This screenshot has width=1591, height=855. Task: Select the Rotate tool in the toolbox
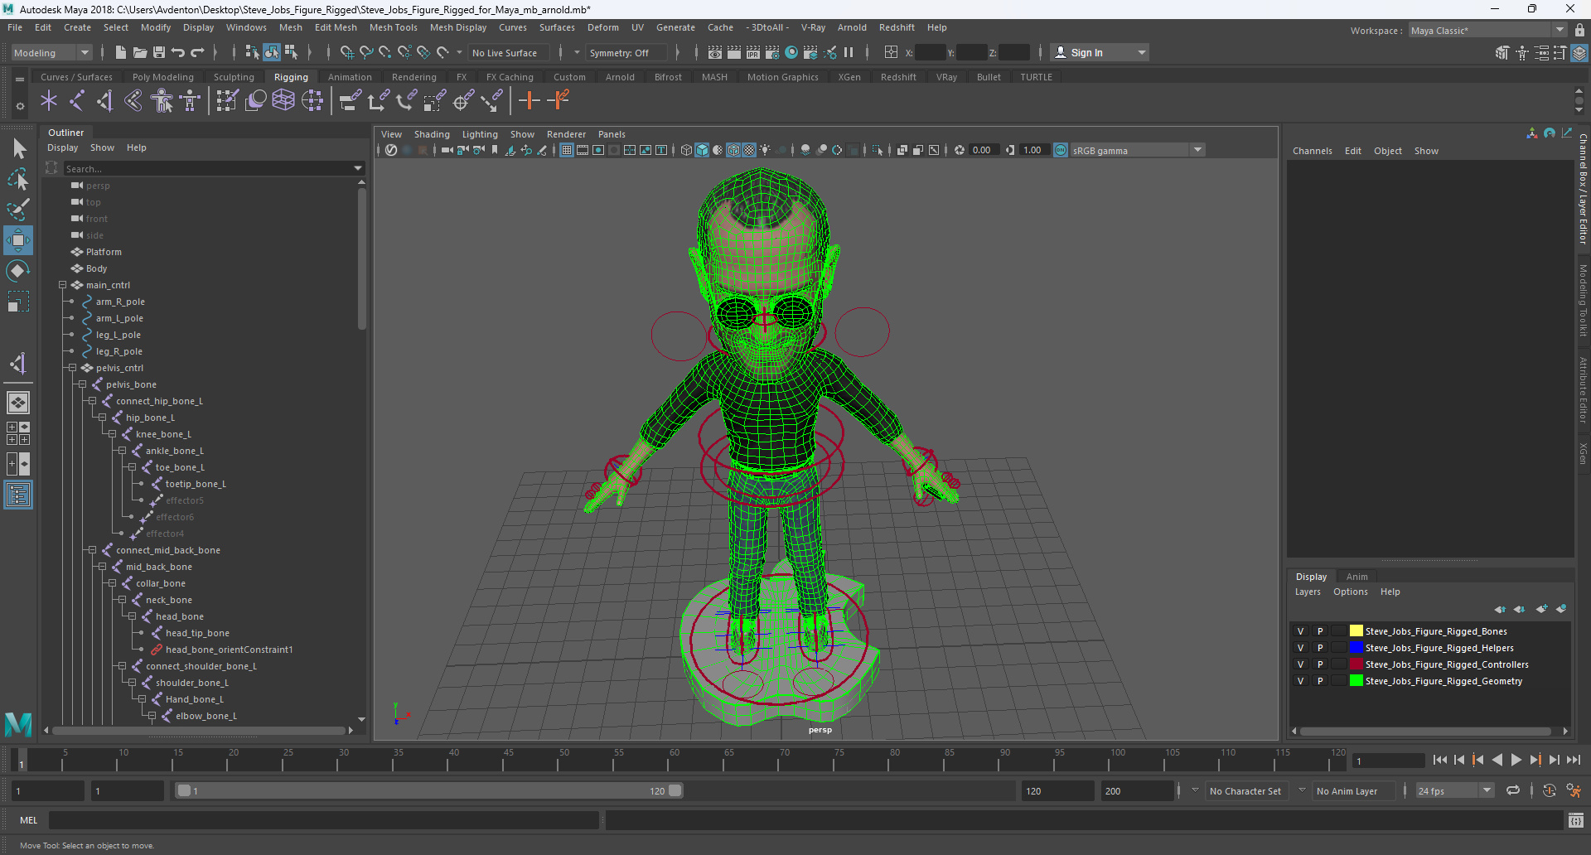(18, 271)
